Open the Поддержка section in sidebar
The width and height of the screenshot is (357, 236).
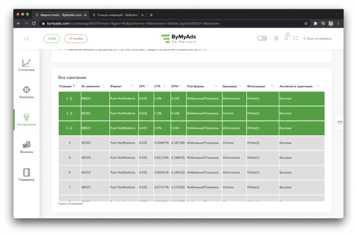click(x=26, y=175)
